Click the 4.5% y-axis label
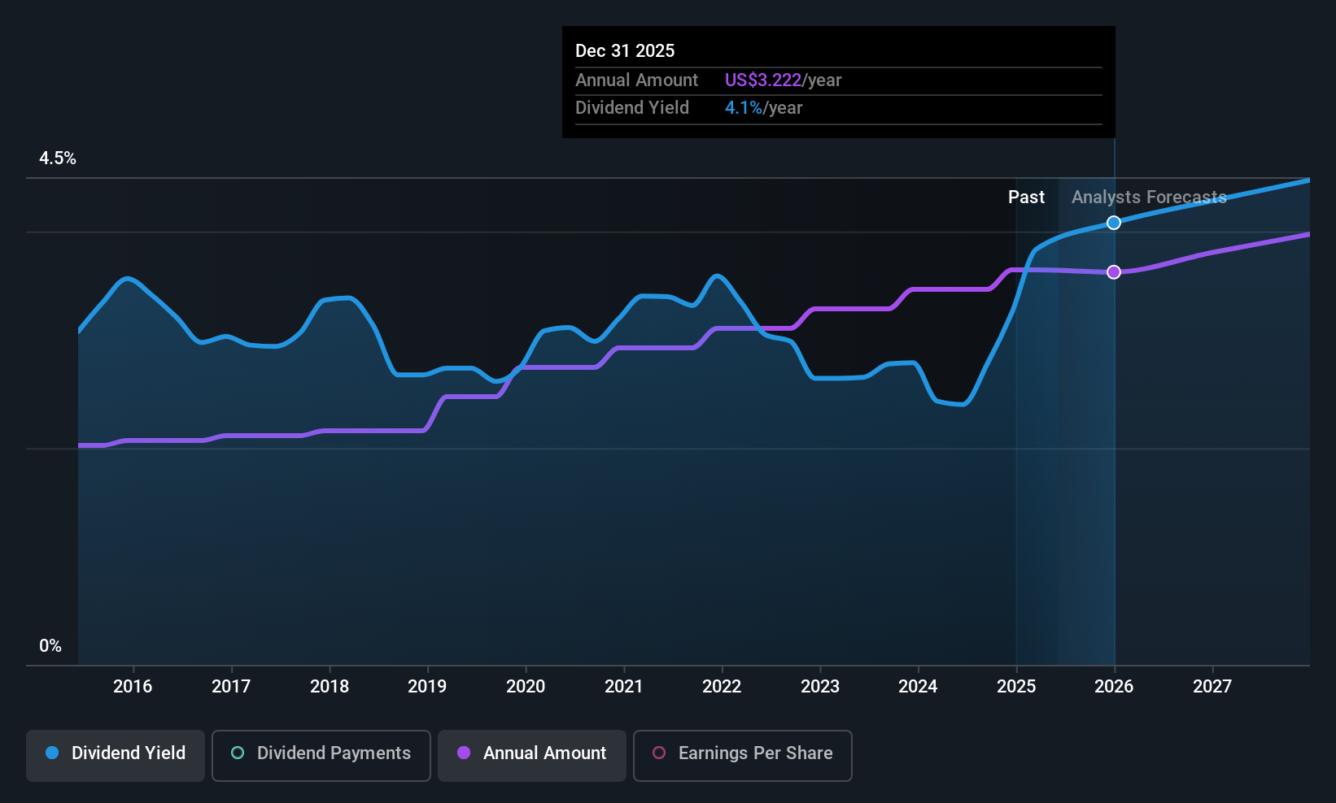 click(58, 158)
